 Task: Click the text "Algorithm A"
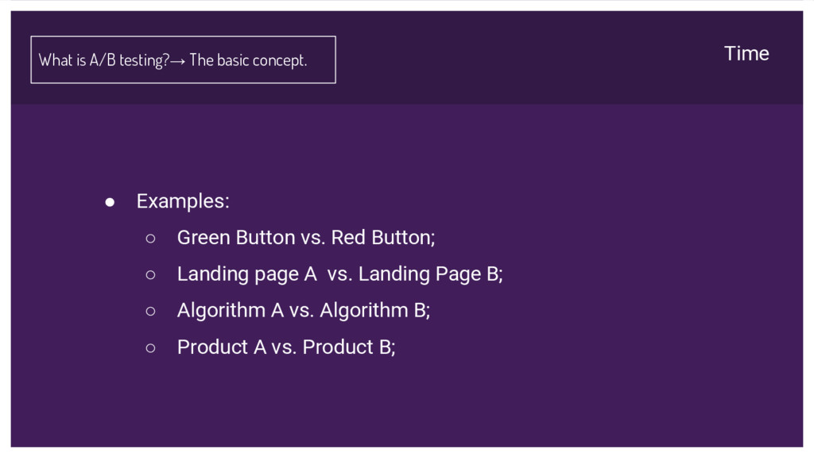(230, 311)
